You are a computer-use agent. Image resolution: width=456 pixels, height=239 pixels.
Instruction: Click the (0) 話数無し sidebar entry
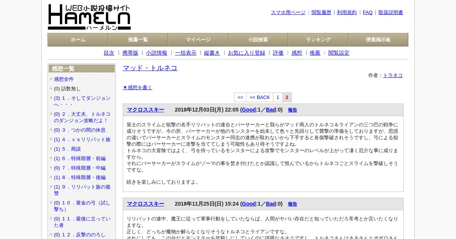(67, 89)
